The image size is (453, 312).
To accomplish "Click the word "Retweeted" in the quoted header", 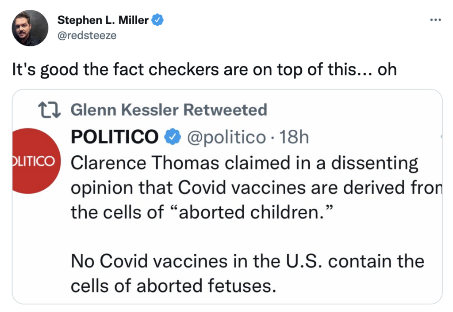I will [x=225, y=109].
